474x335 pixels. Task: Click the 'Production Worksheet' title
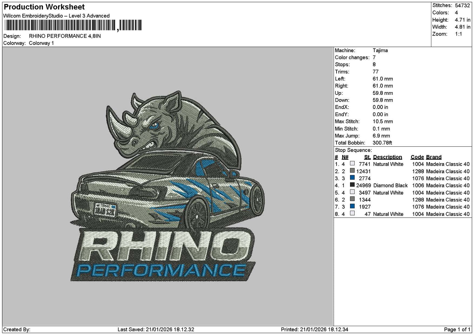coord(44,7)
